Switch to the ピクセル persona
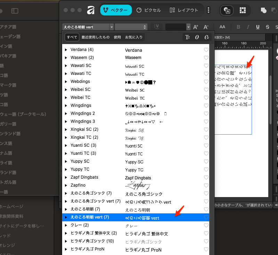278x255 pixels. (148, 10)
